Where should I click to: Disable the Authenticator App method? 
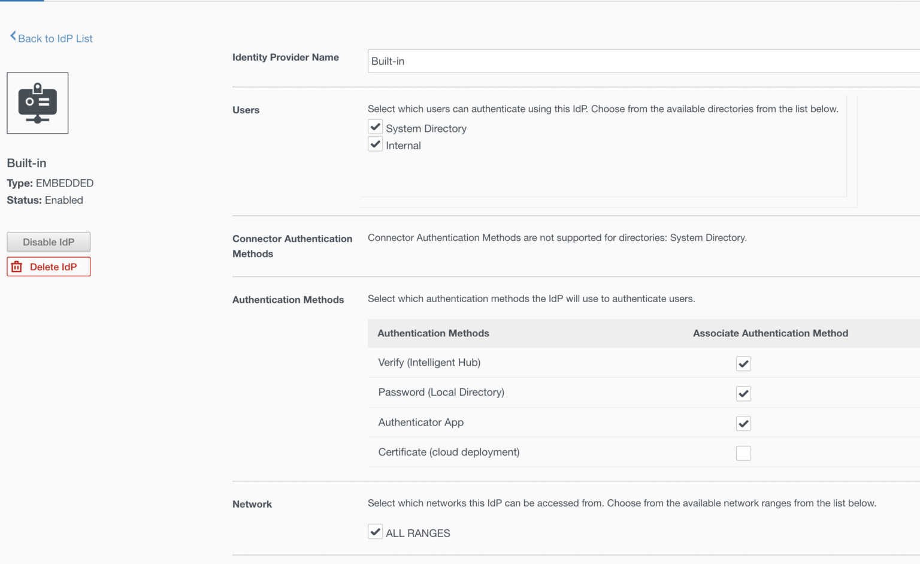click(743, 423)
